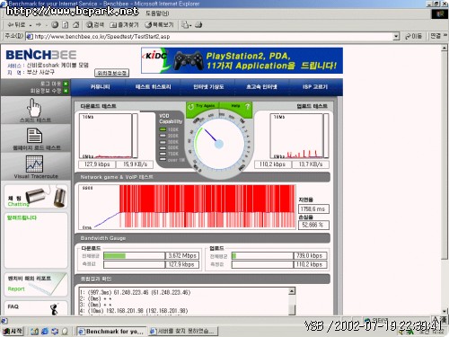Click the browser Home icon in toolbar
Screen dimensions: 449x337
coord(76,25)
